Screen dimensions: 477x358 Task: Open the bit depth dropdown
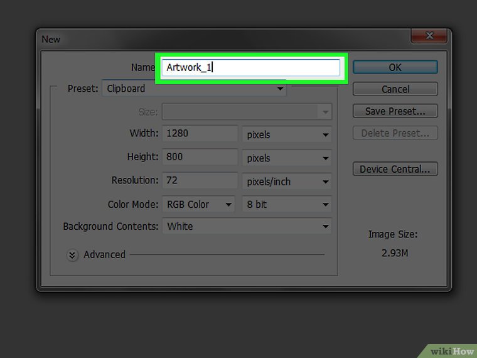287,205
